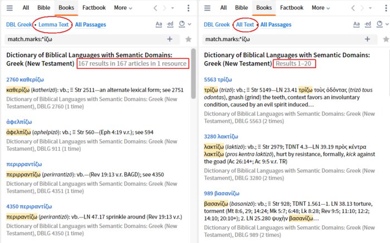Select the Books tab in left panel
Screen dimensions: 390x243
[x=66, y=8]
